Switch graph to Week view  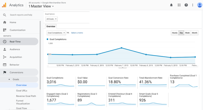click(x=187, y=33)
